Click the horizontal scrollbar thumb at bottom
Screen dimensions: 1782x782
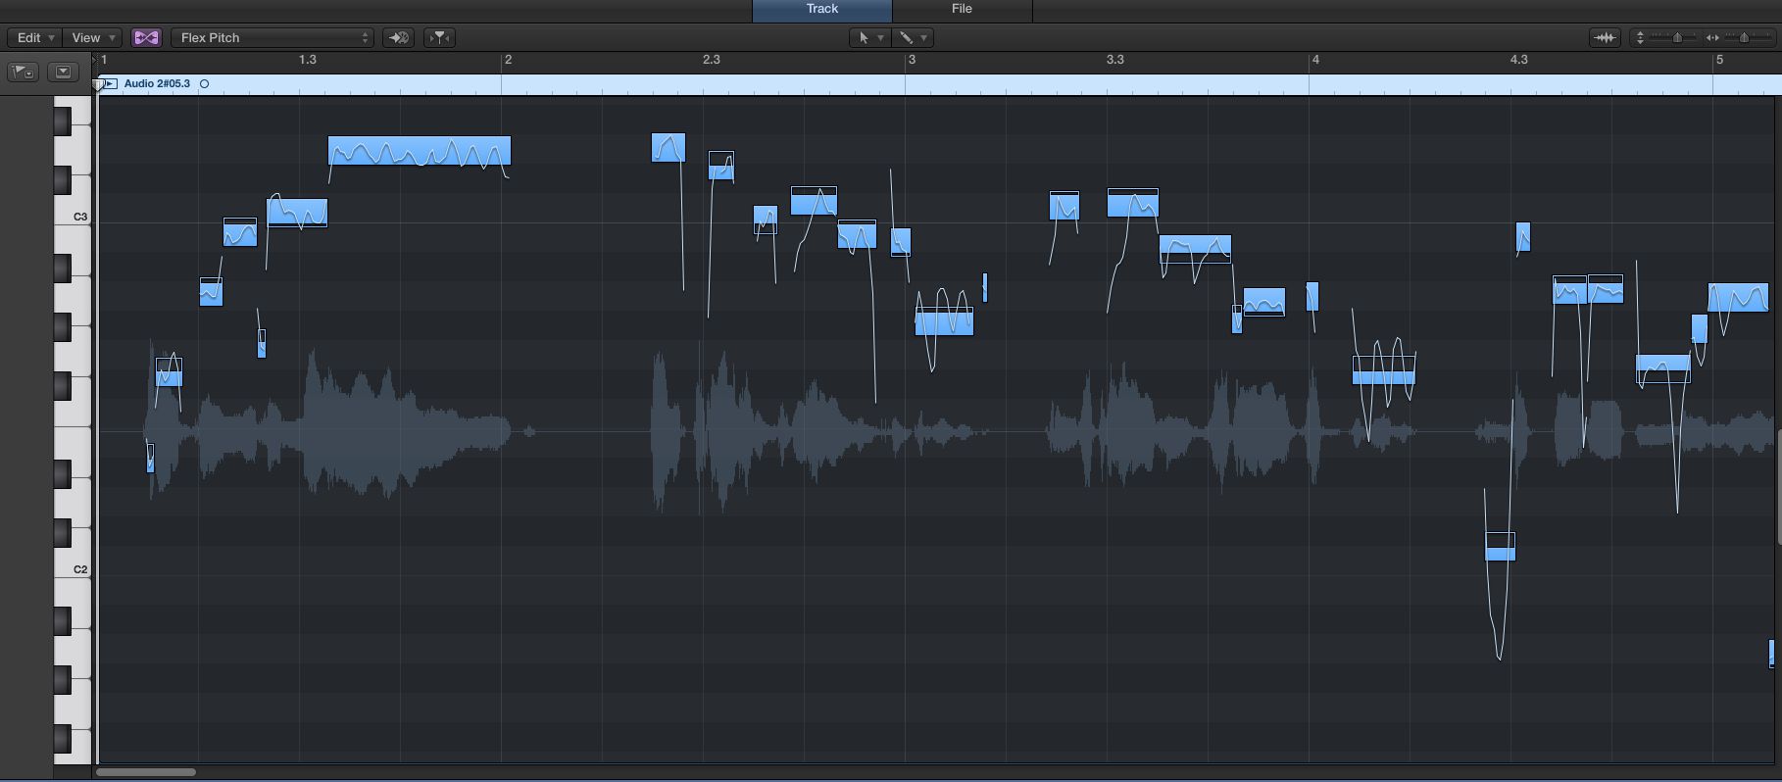146,772
